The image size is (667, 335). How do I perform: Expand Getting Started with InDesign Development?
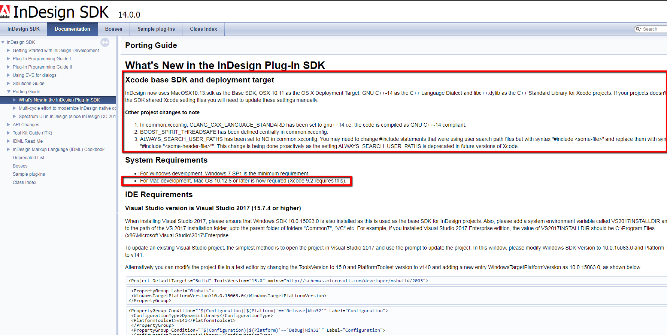click(9, 50)
